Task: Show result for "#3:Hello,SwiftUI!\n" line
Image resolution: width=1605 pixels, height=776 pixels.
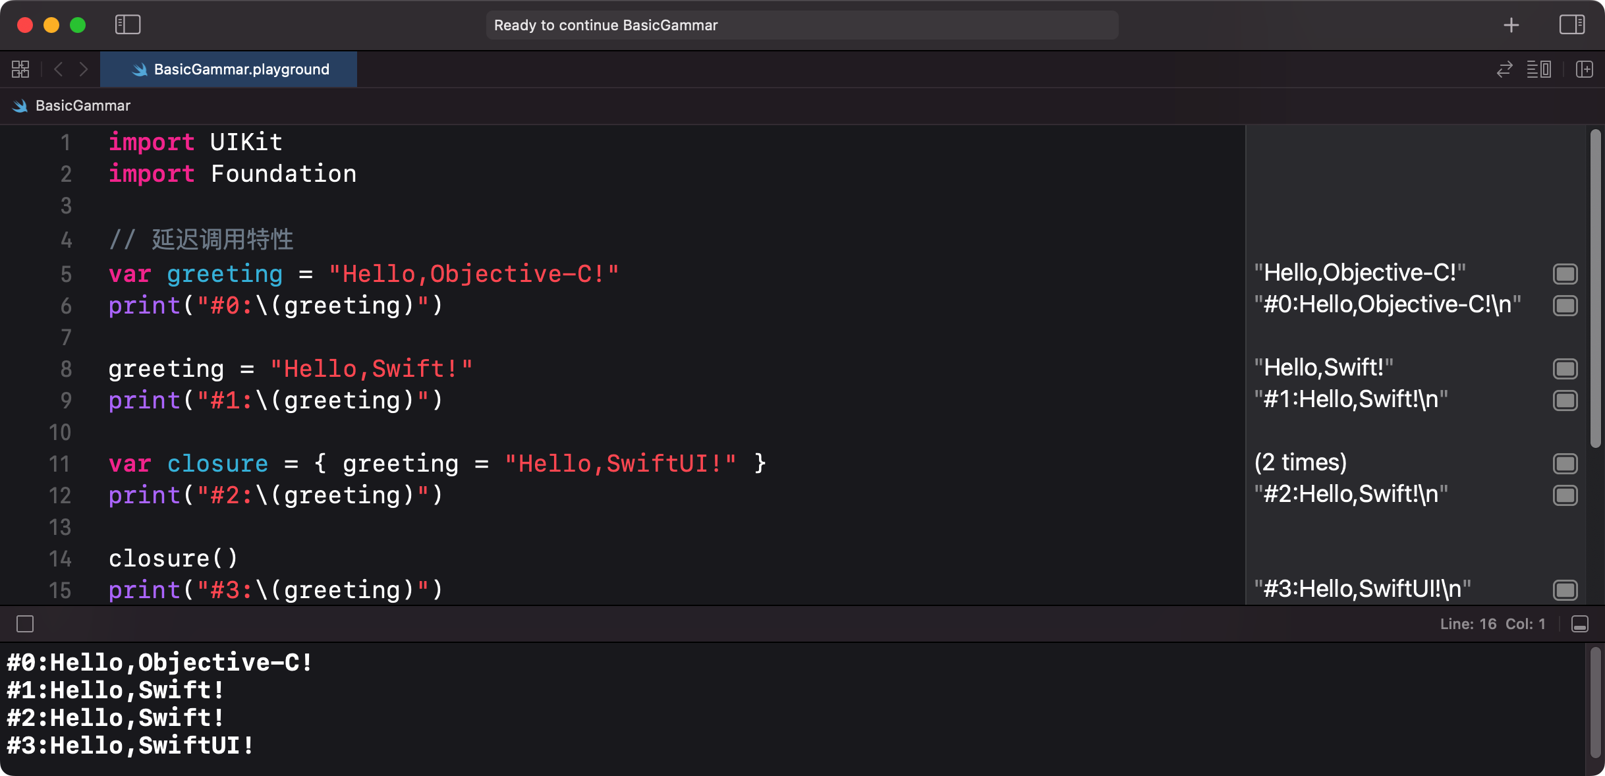Action: coord(1565,590)
